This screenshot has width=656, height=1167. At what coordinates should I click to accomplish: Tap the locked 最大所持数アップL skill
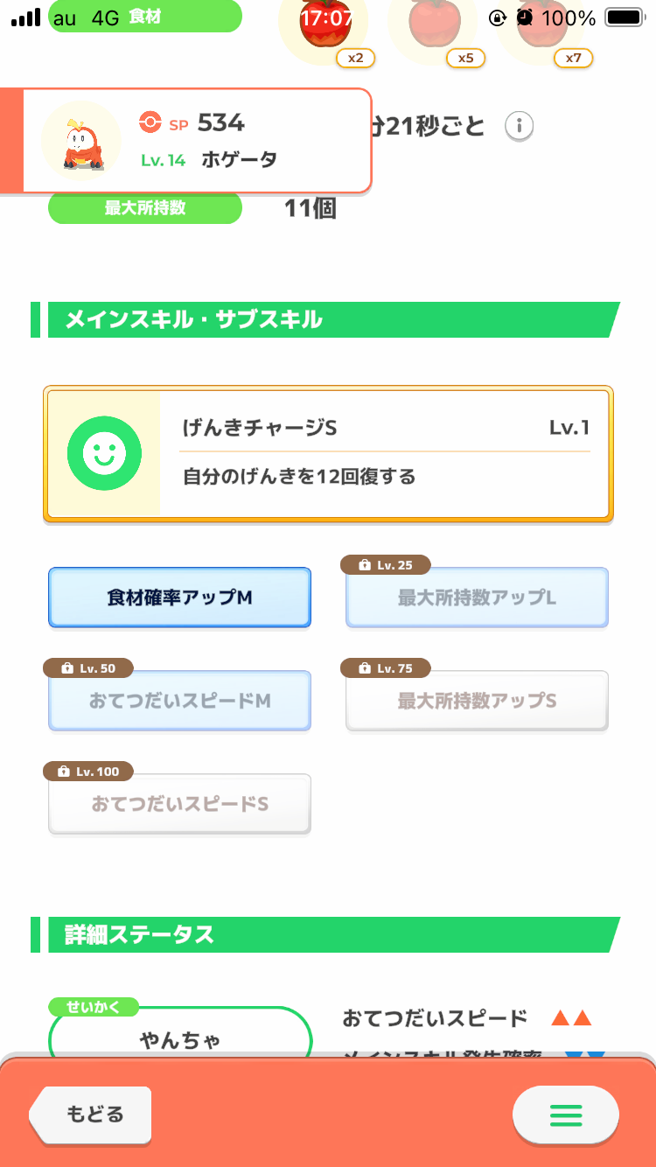point(477,598)
